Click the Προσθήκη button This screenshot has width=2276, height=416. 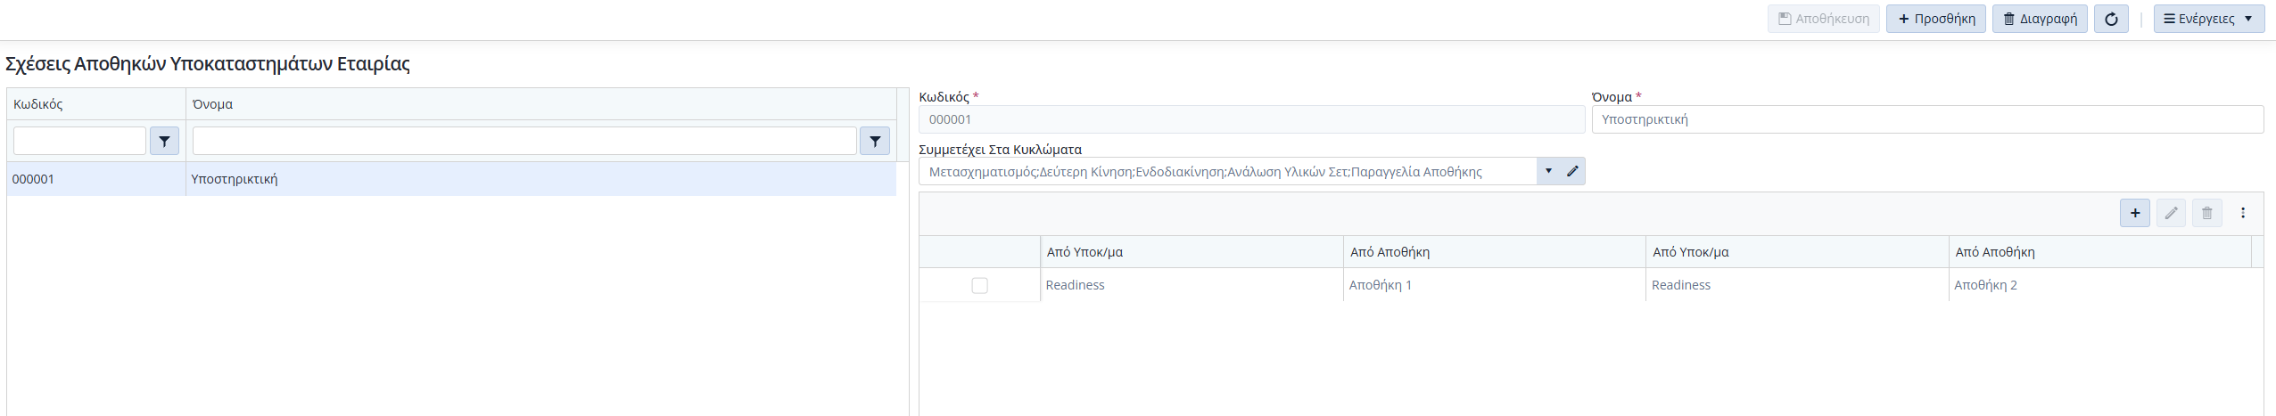pyautogui.click(x=1935, y=19)
